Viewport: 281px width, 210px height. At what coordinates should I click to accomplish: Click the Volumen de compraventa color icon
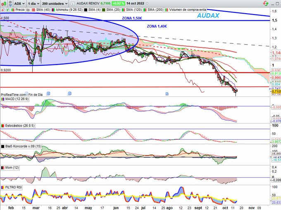tap(167, 10)
